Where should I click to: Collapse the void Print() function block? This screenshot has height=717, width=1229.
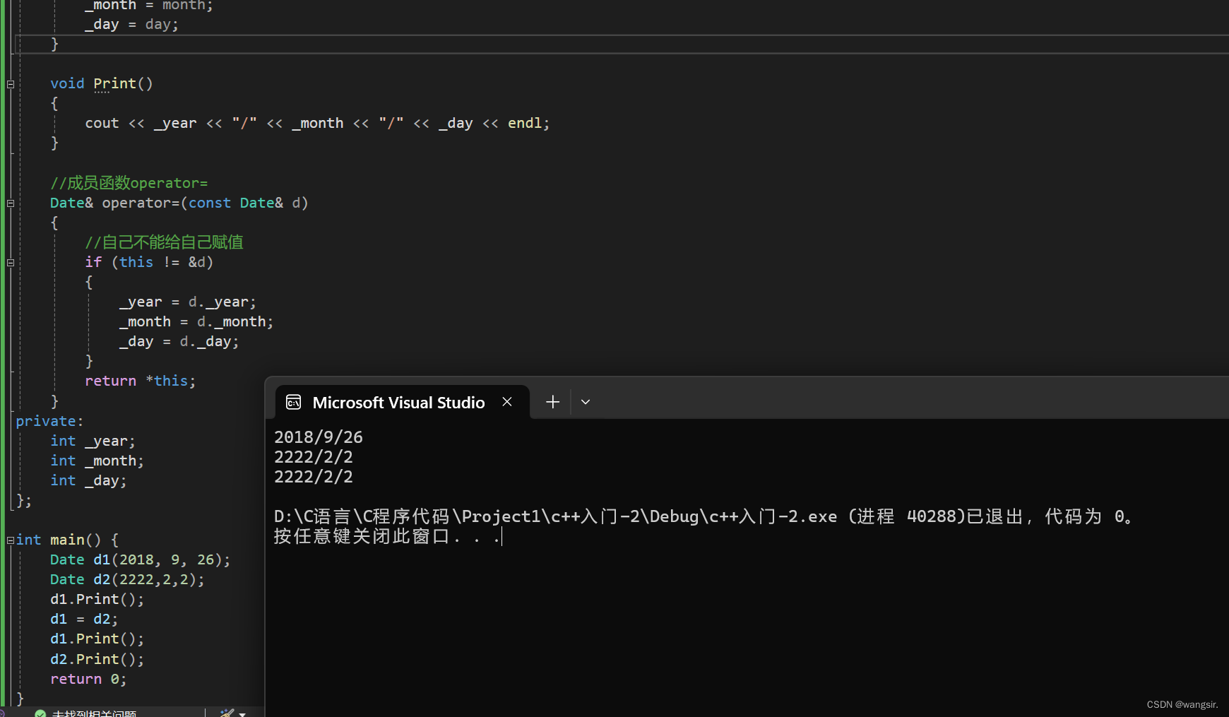(11, 84)
